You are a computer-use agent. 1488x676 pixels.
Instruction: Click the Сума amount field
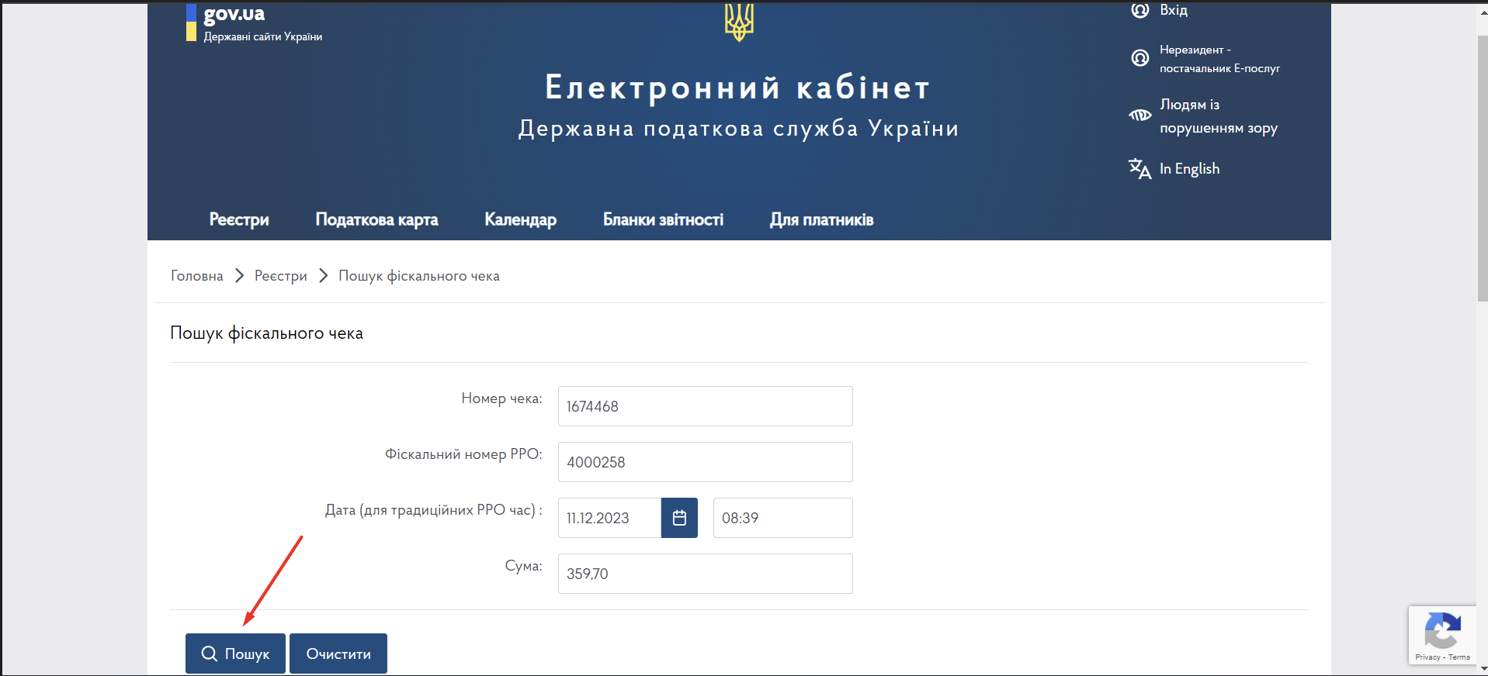click(x=705, y=574)
